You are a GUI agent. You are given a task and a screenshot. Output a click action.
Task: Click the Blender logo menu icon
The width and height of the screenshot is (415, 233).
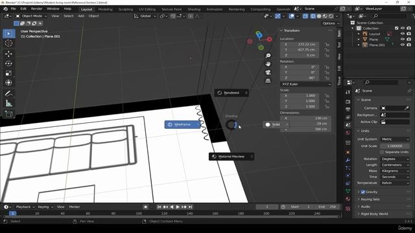click(x=5, y=8)
